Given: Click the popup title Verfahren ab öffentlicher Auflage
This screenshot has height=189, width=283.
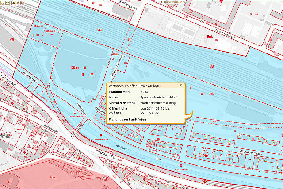Looking at the screenshot, I should [x=134, y=86].
